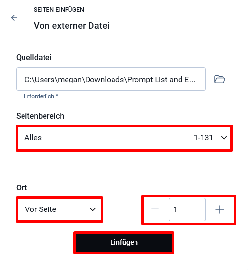This screenshot has height=270, width=248.
Task: Click the Quelldatei section label
Action: 34,57
